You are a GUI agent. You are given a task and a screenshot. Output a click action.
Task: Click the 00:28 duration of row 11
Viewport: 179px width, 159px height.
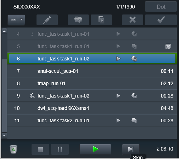click(167, 120)
